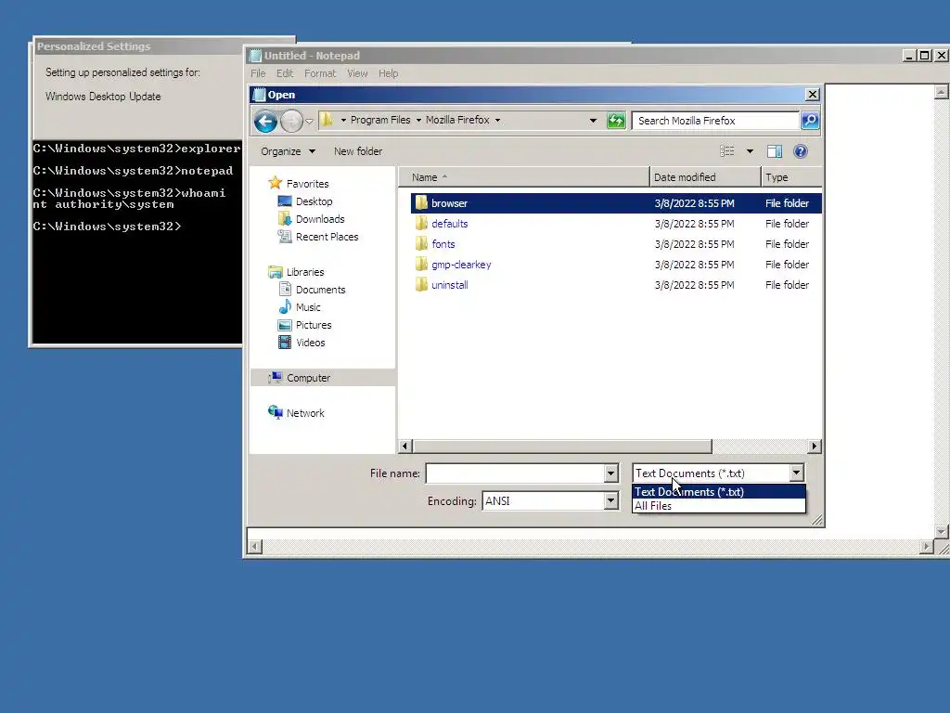Screen dimensions: 950x713
Task: Click the Search Mozilla Firefox field
Action: [x=715, y=120]
